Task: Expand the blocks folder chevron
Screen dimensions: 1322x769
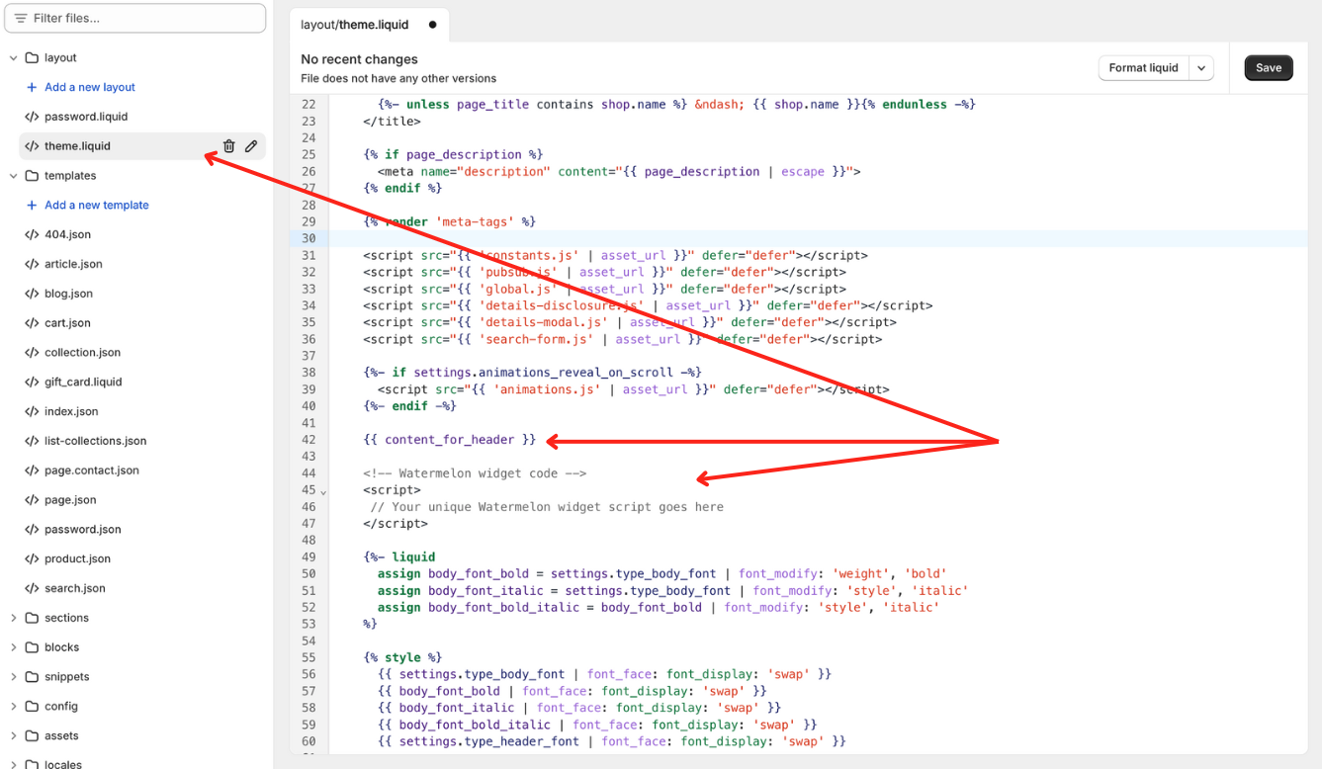Action: 14,647
